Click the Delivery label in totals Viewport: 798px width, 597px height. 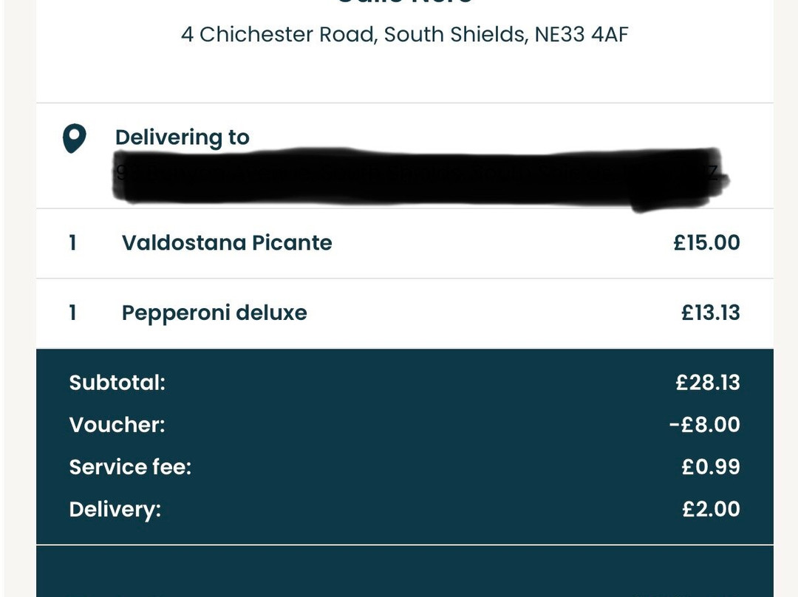115,509
